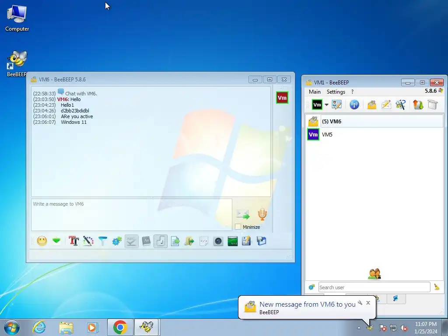Click the send file document icon

175,241
